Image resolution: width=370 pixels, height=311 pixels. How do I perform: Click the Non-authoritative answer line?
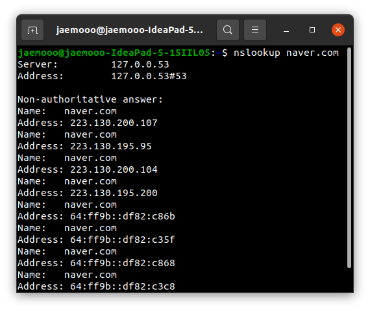coord(90,99)
